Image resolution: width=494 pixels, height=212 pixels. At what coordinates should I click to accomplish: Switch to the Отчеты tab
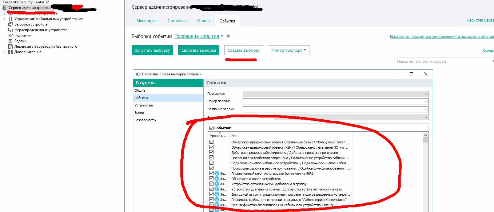tap(204, 21)
